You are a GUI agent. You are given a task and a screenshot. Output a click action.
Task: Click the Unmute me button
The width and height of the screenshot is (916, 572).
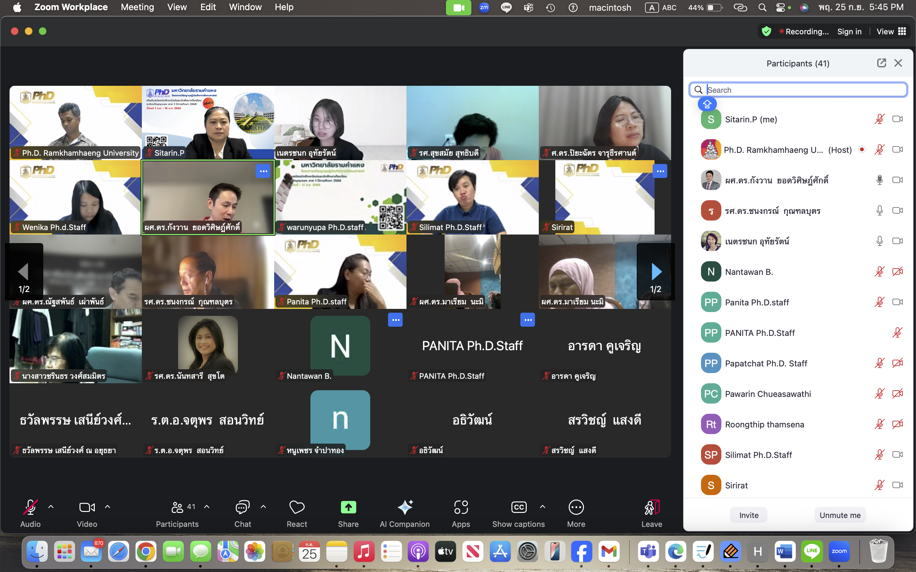(840, 515)
